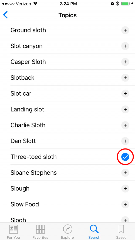Add Charlie Sloth topic with plus icon
135x240 pixels.
point(125,125)
